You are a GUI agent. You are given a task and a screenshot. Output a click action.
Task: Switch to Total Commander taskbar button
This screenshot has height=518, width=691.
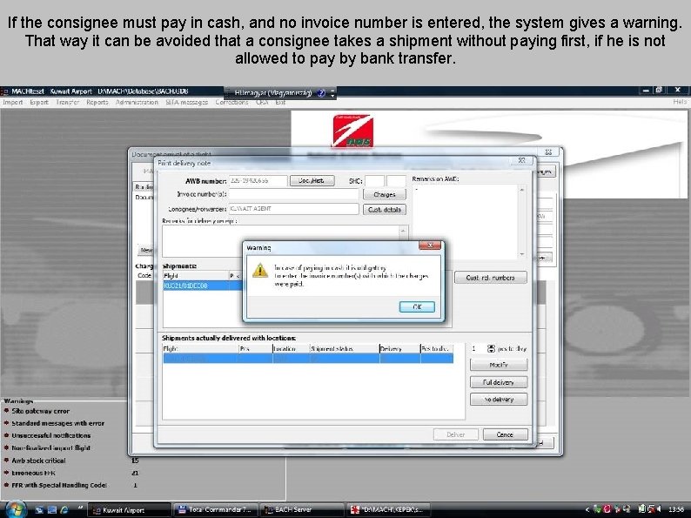(x=215, y=510)
